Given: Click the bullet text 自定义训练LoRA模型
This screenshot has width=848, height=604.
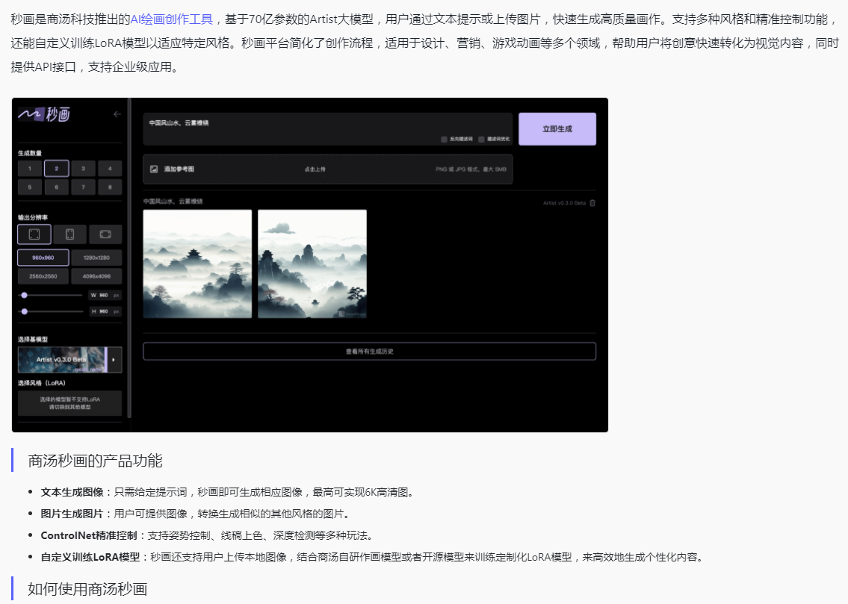Looking at the screenshot, I should point(90,557).
